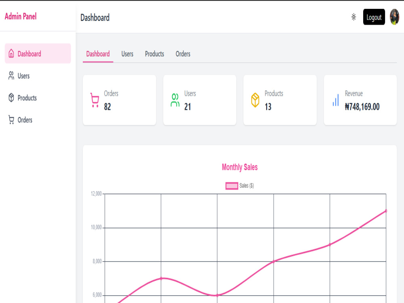This screenshot has height=303, width=404.
Task: Click the Products count 13
Action: pos(268,106)
